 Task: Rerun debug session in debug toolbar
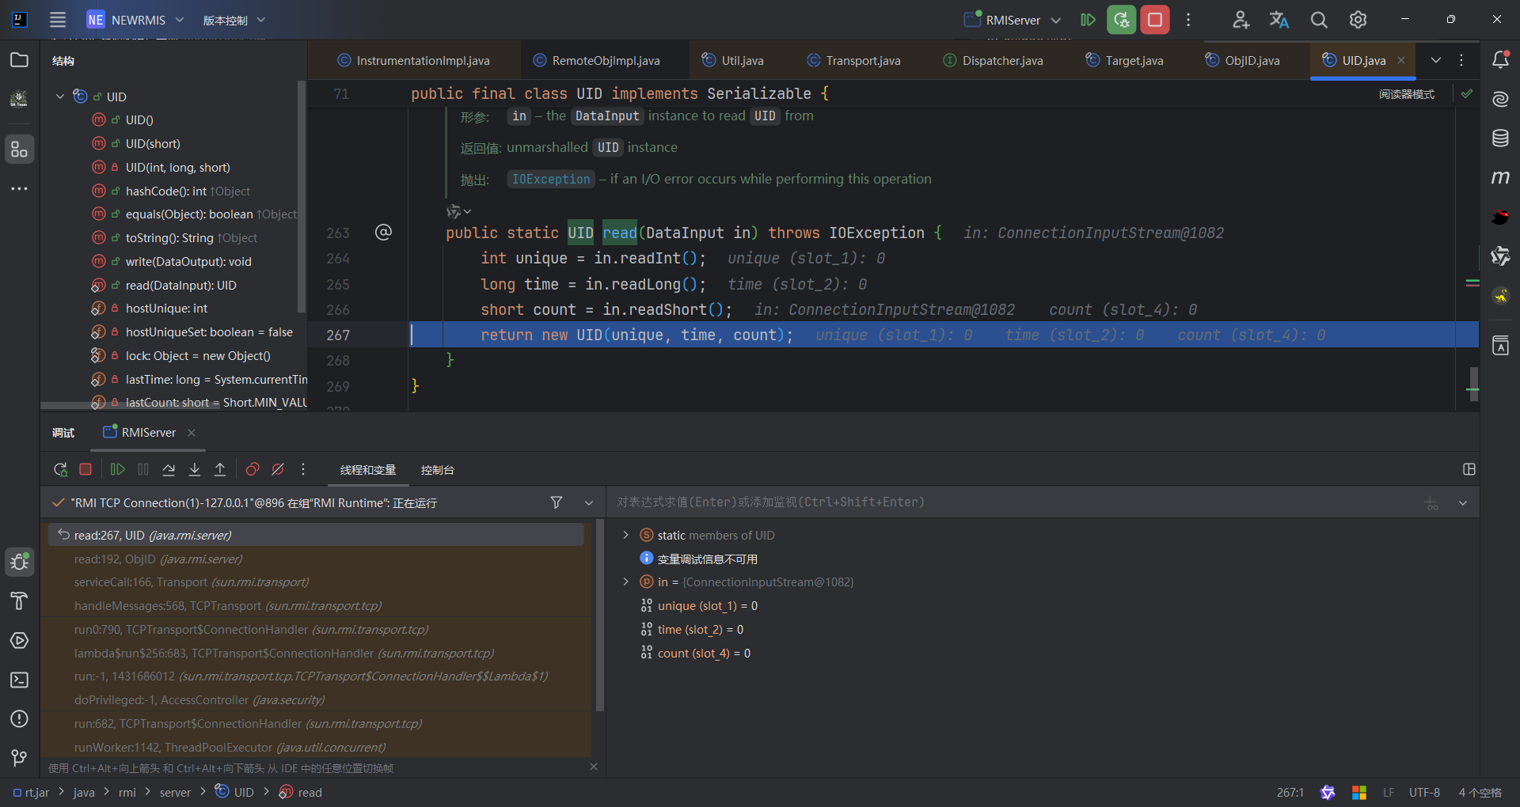click(x=60, y=469)
